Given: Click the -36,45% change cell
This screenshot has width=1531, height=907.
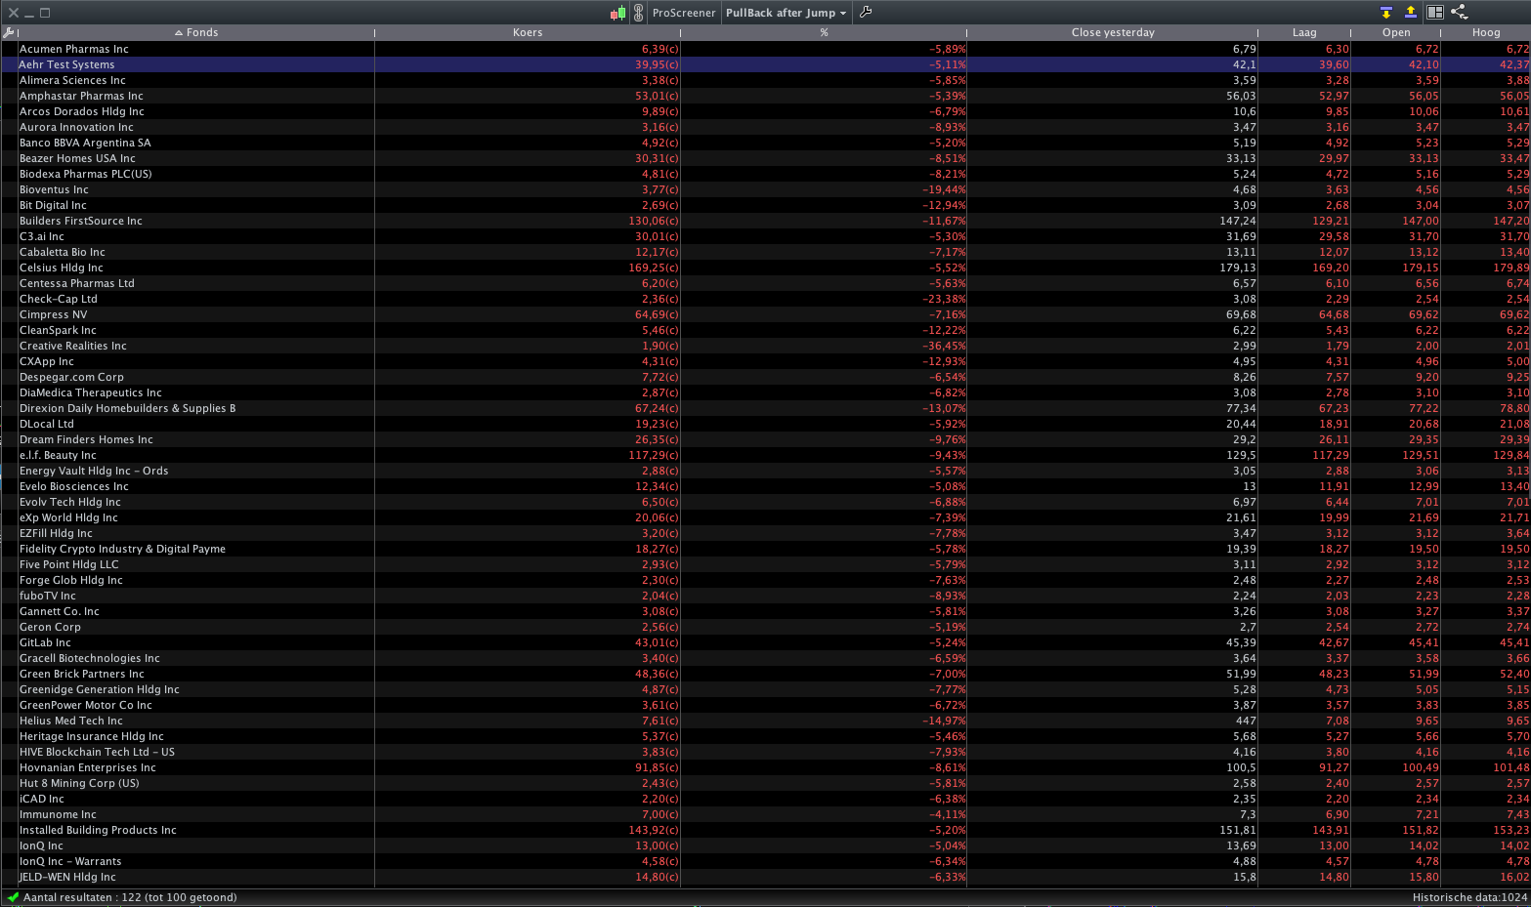Looking at the screenshot, I should point(945,346).
